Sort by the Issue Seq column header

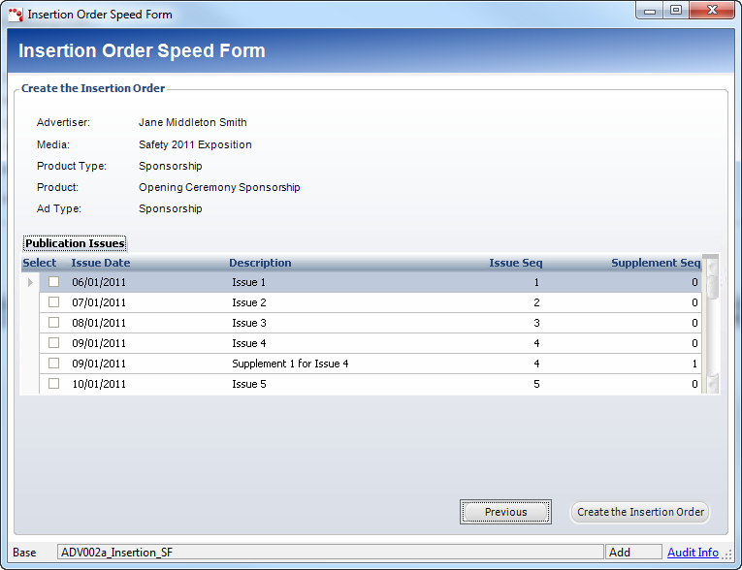click(x=515, y=263)
